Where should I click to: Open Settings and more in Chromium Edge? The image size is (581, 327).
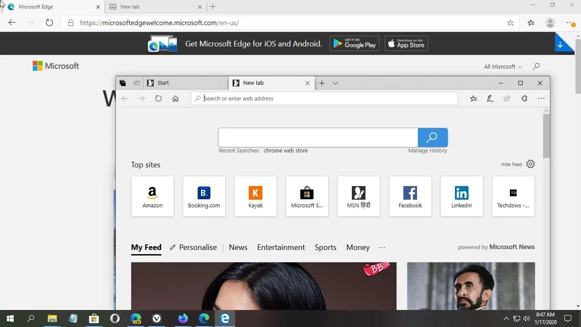pos(570,23)
